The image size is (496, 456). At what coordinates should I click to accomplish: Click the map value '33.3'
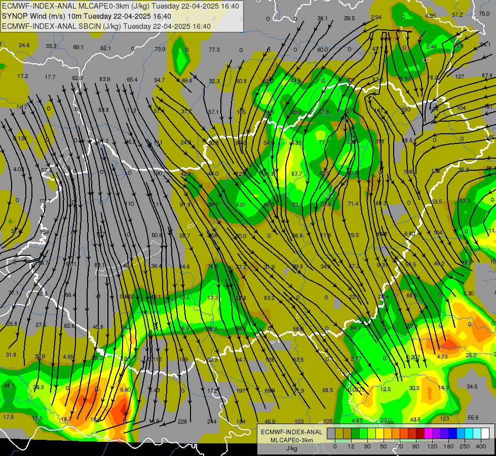tap(51, 46)
